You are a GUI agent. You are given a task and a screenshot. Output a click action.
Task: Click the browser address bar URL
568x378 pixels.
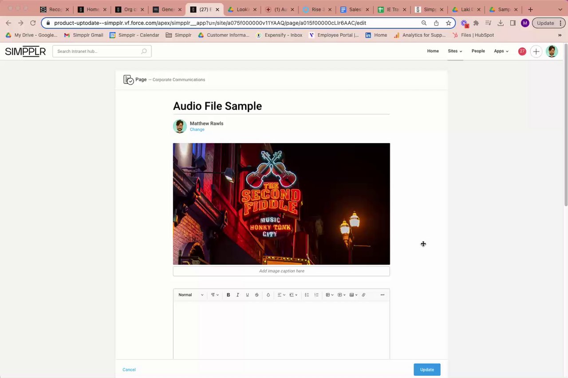(210, 23)
